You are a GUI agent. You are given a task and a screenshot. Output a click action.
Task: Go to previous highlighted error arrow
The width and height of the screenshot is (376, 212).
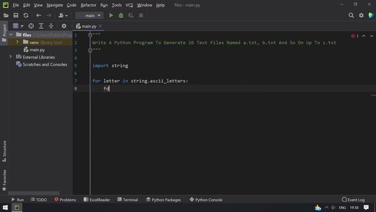coord(364,36)
